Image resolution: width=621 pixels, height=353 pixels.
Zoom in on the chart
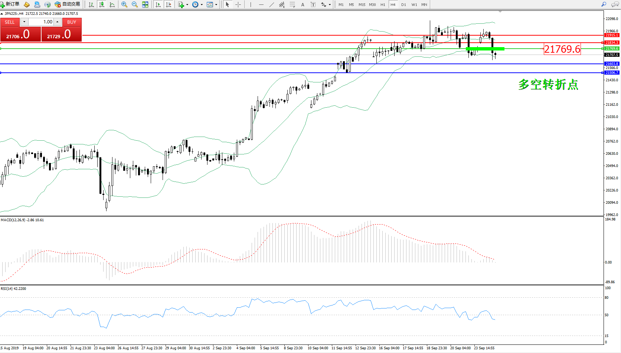124,4
